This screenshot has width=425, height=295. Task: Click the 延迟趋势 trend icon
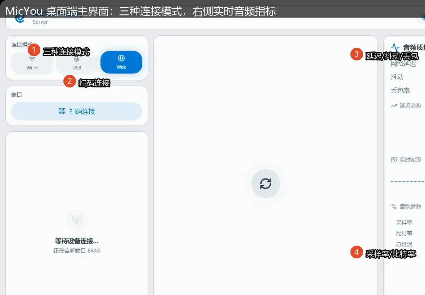coord(394,106)
